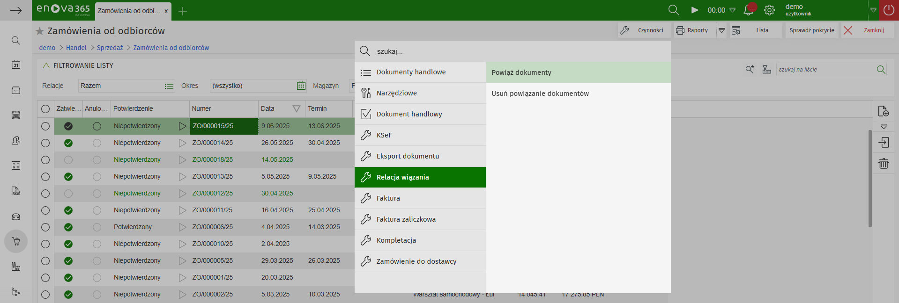Click the trash delete icon

[x=883, y=164]
